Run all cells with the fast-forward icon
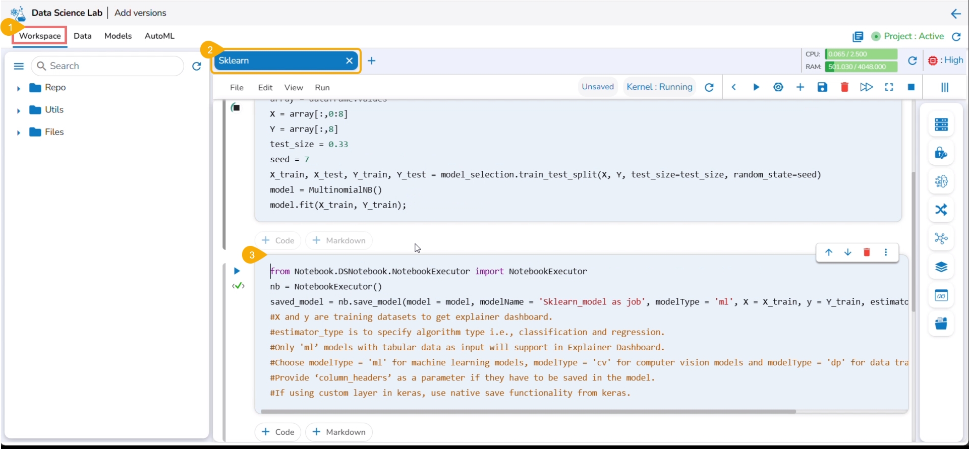 coord(866,87)
